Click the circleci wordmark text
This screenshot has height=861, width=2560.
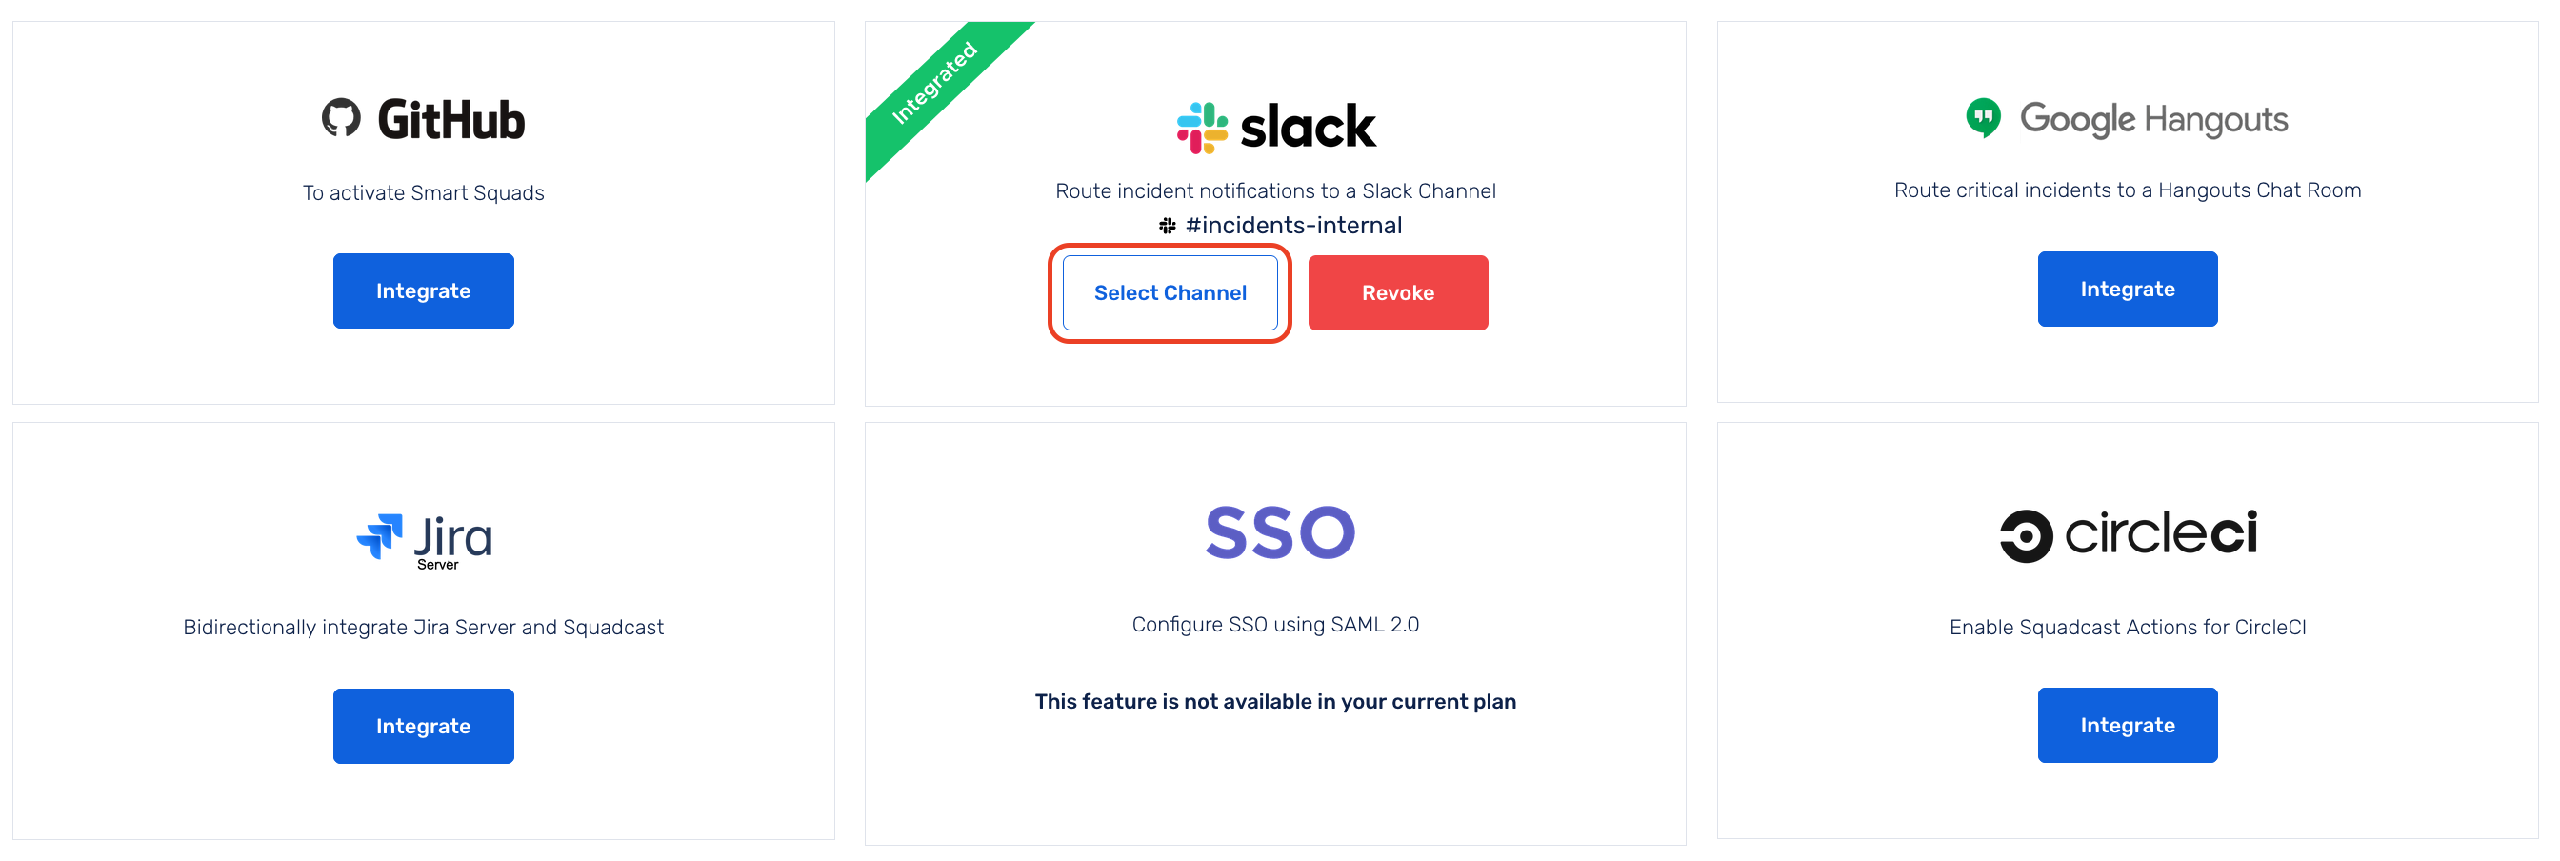coord(2161,533)
